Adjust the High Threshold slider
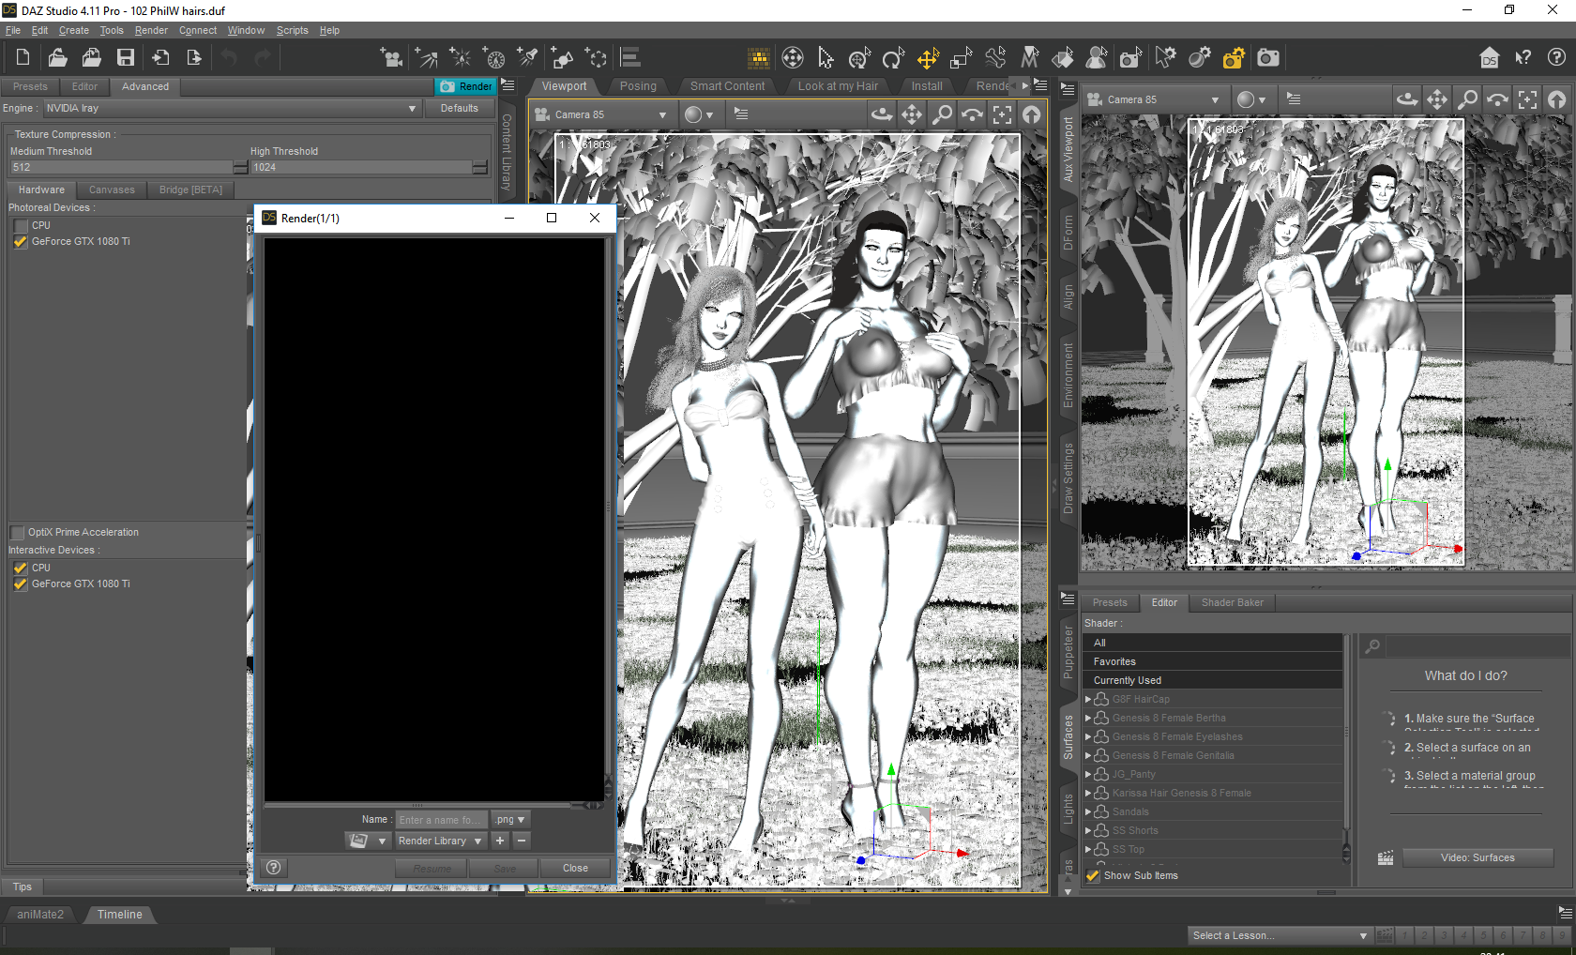This screenshot has height=955, width=1576. click(370, 167)
